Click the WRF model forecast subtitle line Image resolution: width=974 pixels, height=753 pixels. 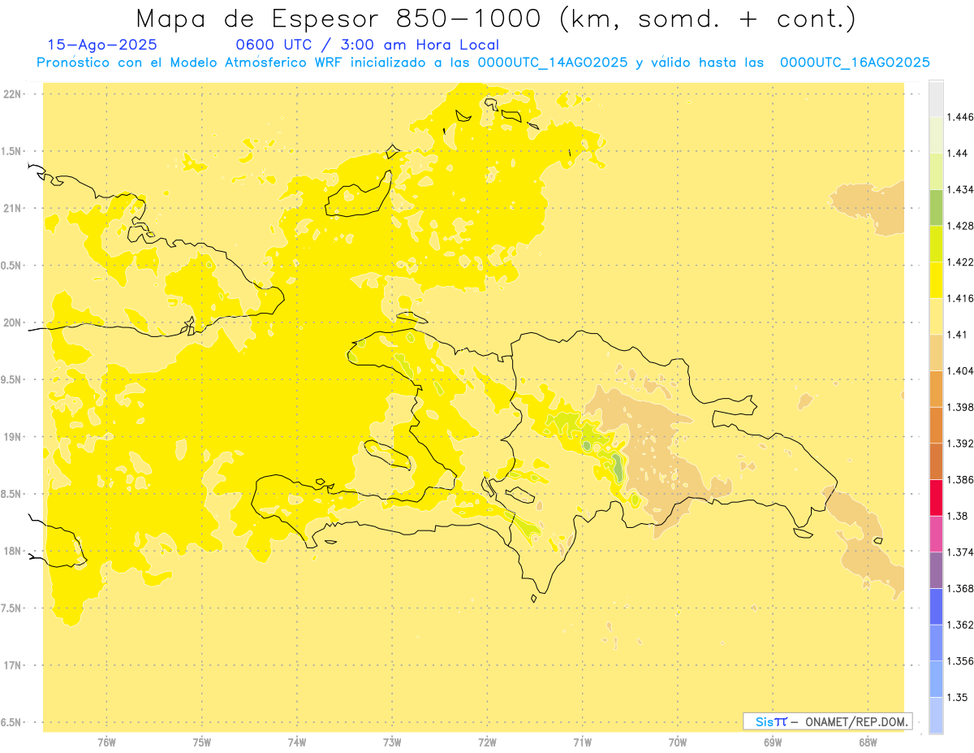tap(483, 63)
